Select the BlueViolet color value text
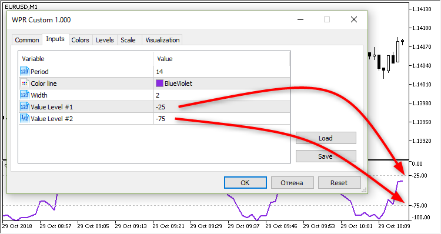This screenshot has height=234, width=441. click(x=178, y=83)
